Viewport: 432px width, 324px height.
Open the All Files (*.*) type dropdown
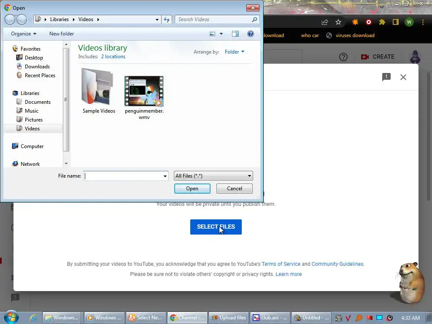[x=213, y=176]
